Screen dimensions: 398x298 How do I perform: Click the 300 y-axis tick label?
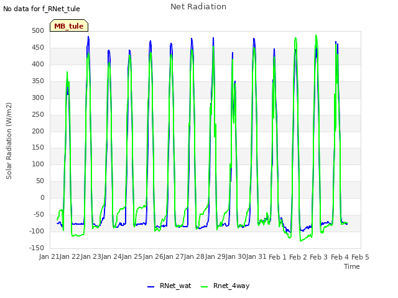pos(38,97)
